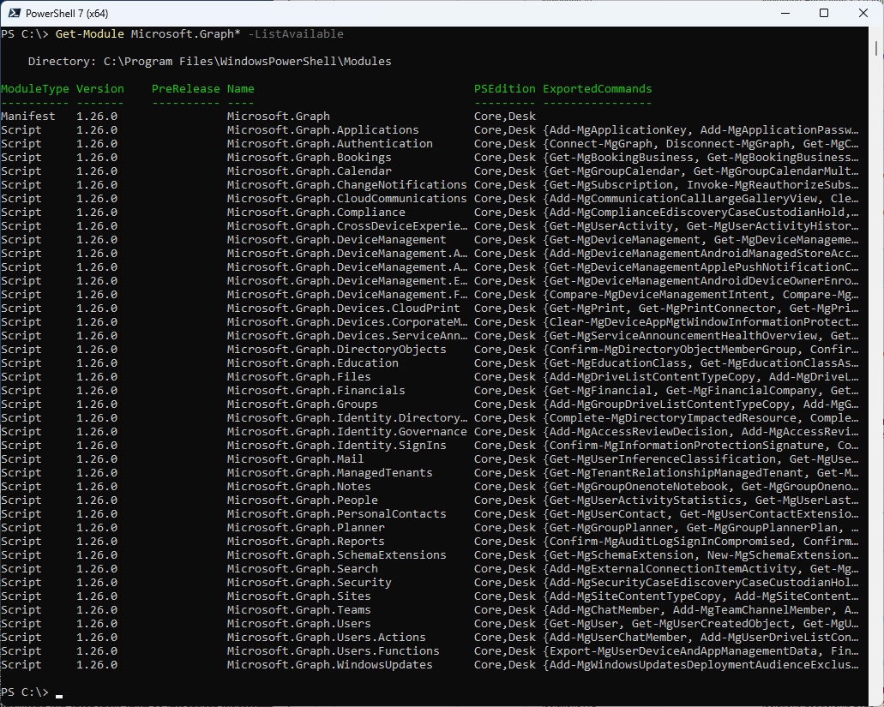Select Microsoft.Graph.Sites module name
Screen dimensions: 884x707
(x=298, y=596)
